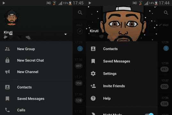Open Saved Messages in left drawer
Screen dimensions: 172x115
36,99
